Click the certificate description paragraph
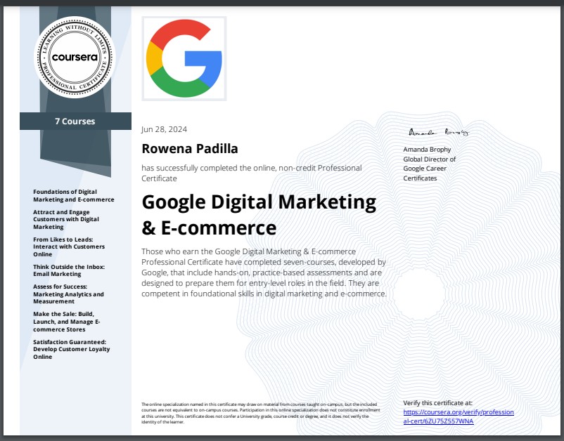This screenshot has height=441, width=564. click(x=264, y=274)
